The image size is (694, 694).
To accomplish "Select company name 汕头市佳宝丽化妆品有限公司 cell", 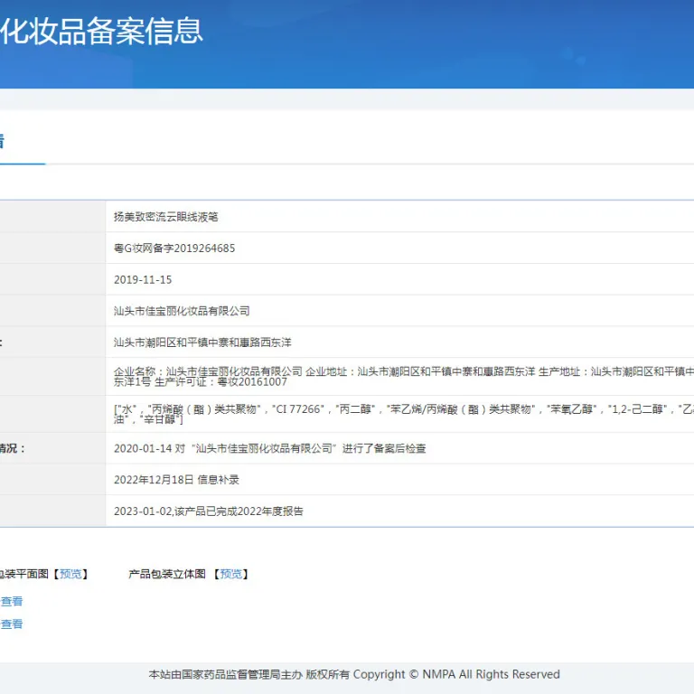I will (x=399, y=311).
